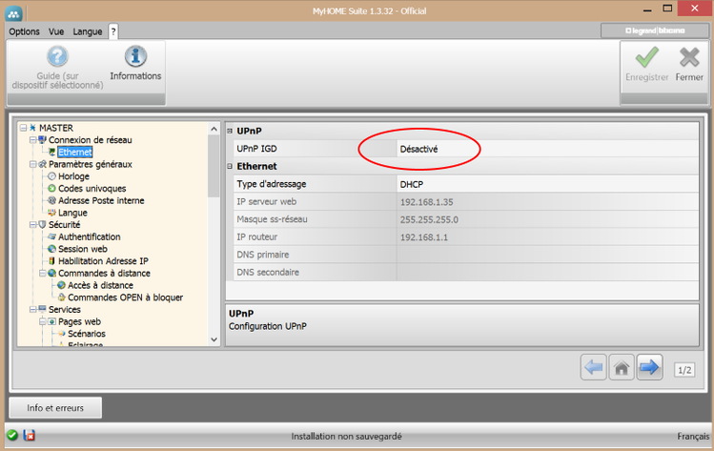Collapse the Services node
Screen dimensions: 714x451
32,309
